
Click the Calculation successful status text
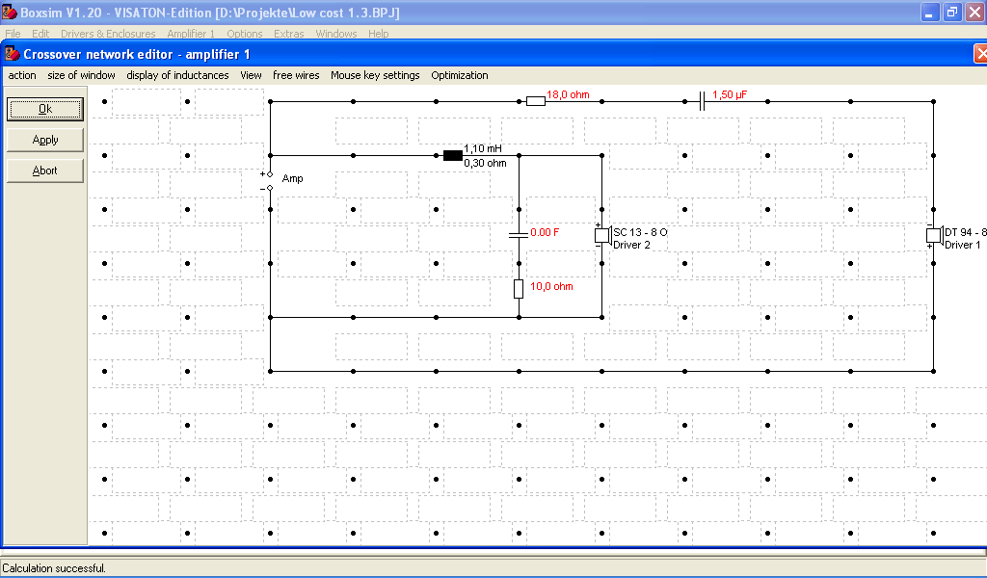pyautogui.click(x=54, y=568)
